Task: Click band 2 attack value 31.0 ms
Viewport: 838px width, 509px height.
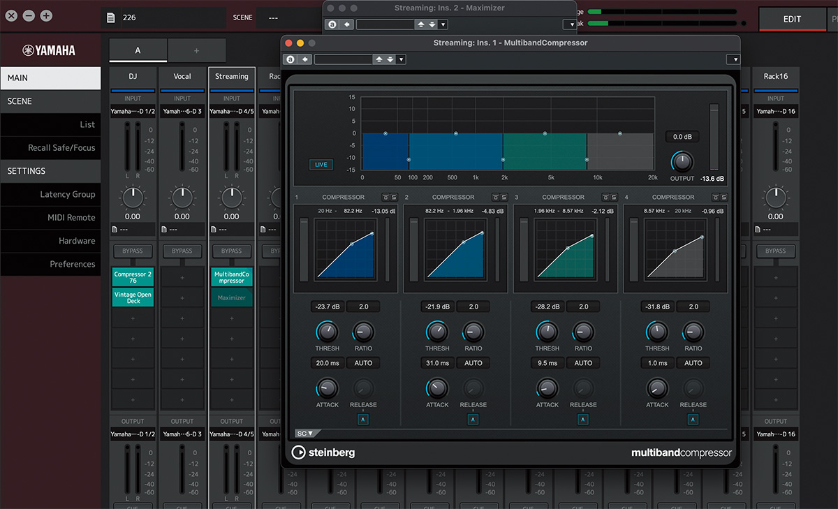Action: coord(437,363)
